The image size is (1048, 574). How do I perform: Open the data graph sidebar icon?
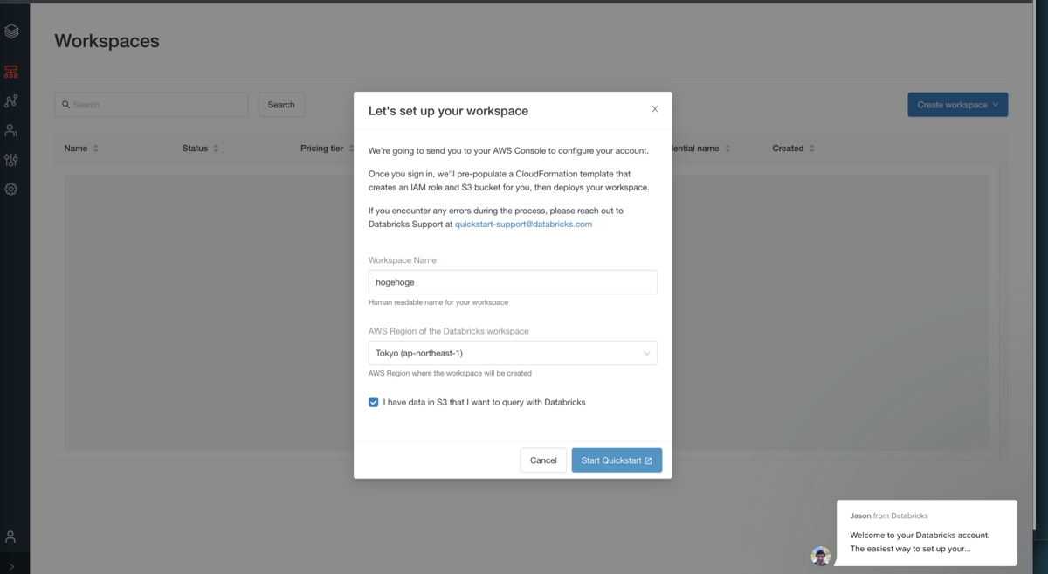(11, 101)
